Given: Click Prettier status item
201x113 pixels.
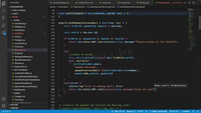Looking at the screenshot, I should tap(185, 111).
